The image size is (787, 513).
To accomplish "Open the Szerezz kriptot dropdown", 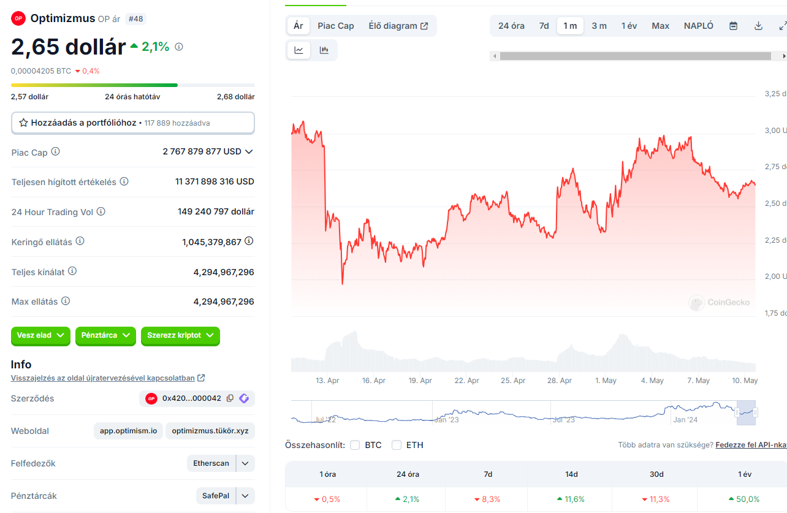I will coord(180,336).
